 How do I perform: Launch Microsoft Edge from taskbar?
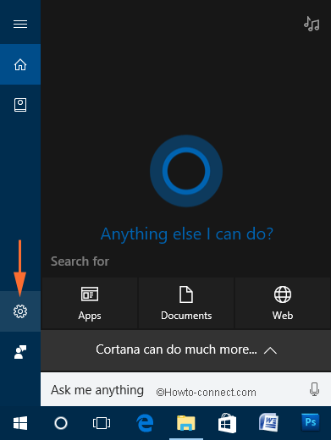pos(145,423)
